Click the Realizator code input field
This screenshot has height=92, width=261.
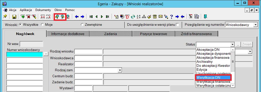click(88, 64)
